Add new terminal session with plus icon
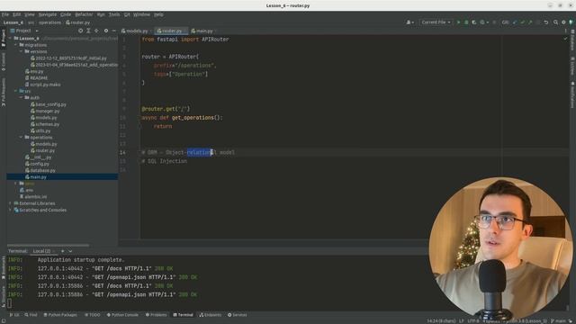This screenshot has width=576, height=324. coord(62,251)
